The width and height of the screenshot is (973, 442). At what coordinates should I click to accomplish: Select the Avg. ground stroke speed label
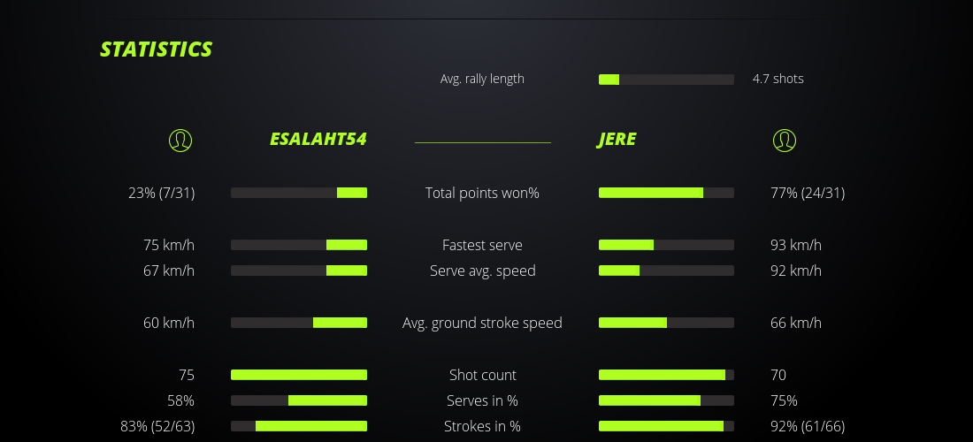pos(482,323)
